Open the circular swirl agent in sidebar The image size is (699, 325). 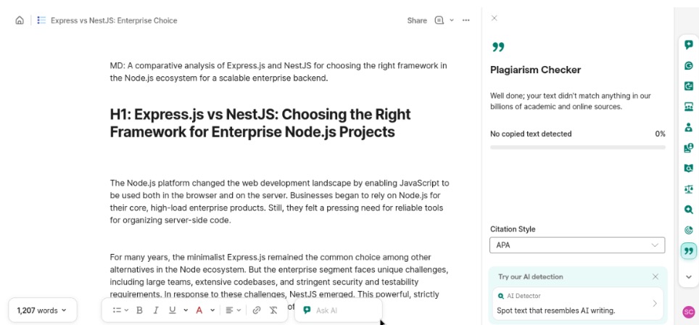(x=689, y=231)
